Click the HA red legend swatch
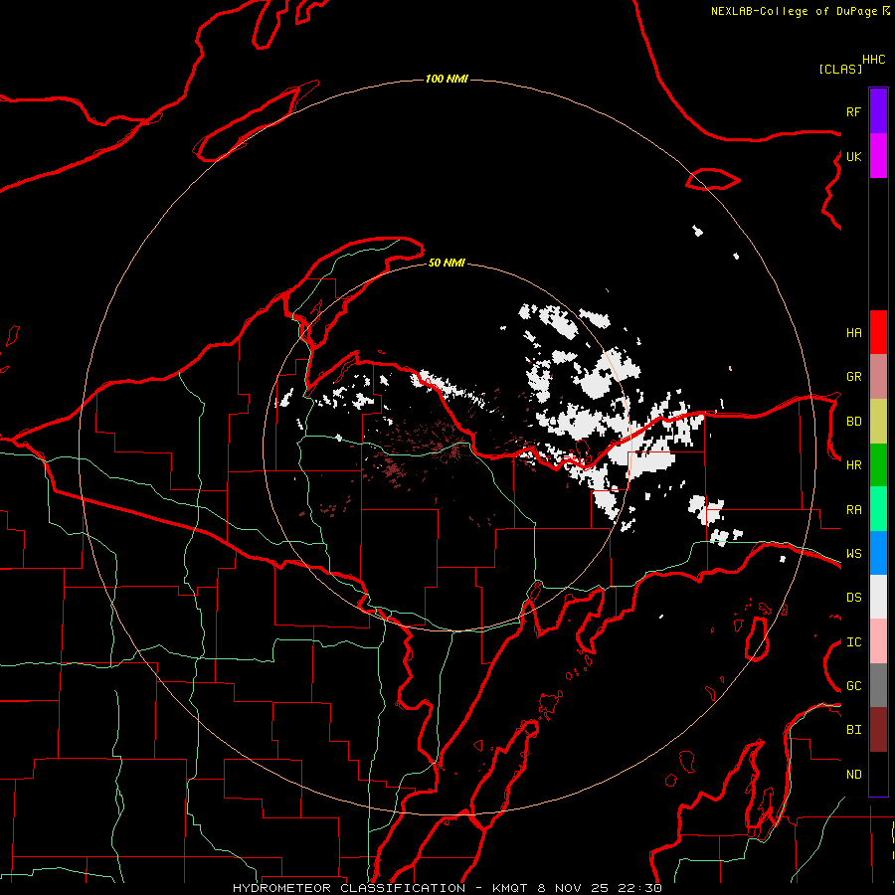 (x=878, y=332)
